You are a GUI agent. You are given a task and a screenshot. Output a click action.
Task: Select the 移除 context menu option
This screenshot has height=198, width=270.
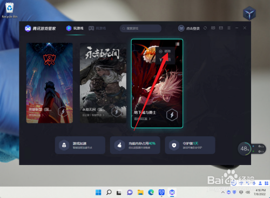[165, 51]
